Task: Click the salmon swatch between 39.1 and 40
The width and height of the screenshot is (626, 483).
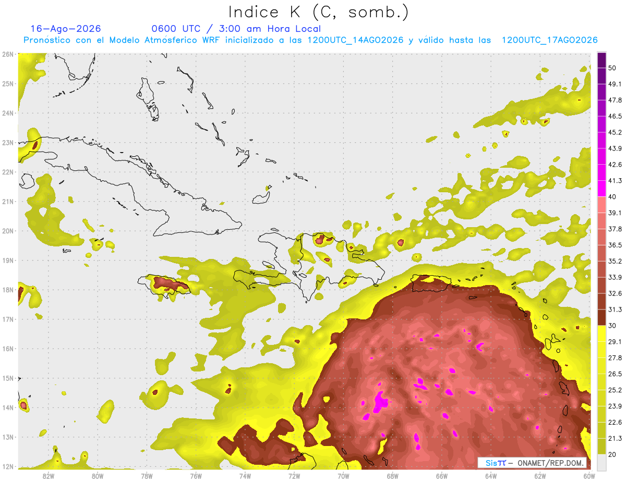Action: click(x=602, y=205)
